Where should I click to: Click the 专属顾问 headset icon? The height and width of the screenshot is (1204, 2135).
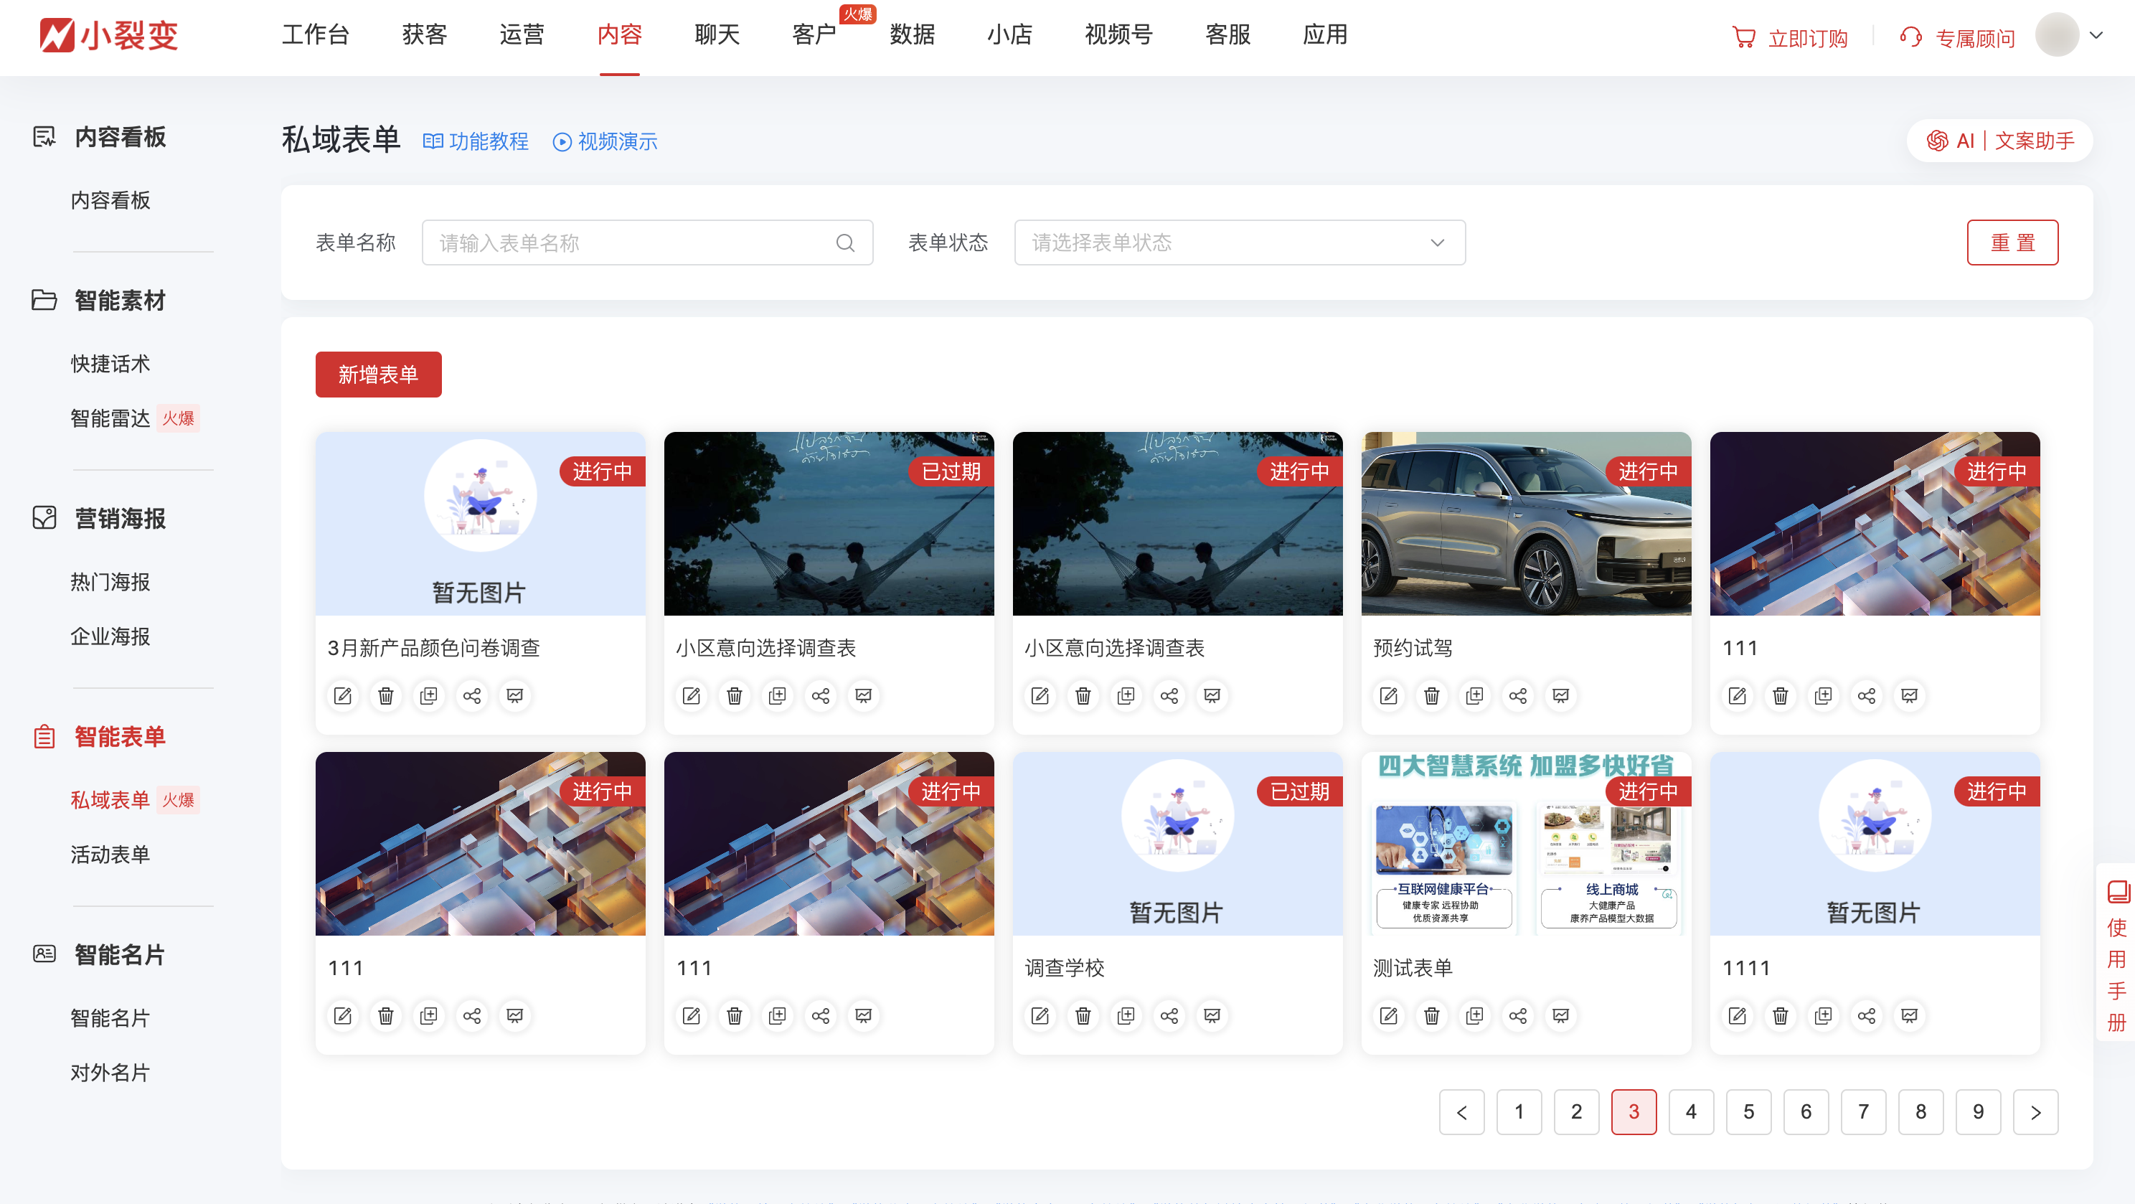tap(1911, 38)
